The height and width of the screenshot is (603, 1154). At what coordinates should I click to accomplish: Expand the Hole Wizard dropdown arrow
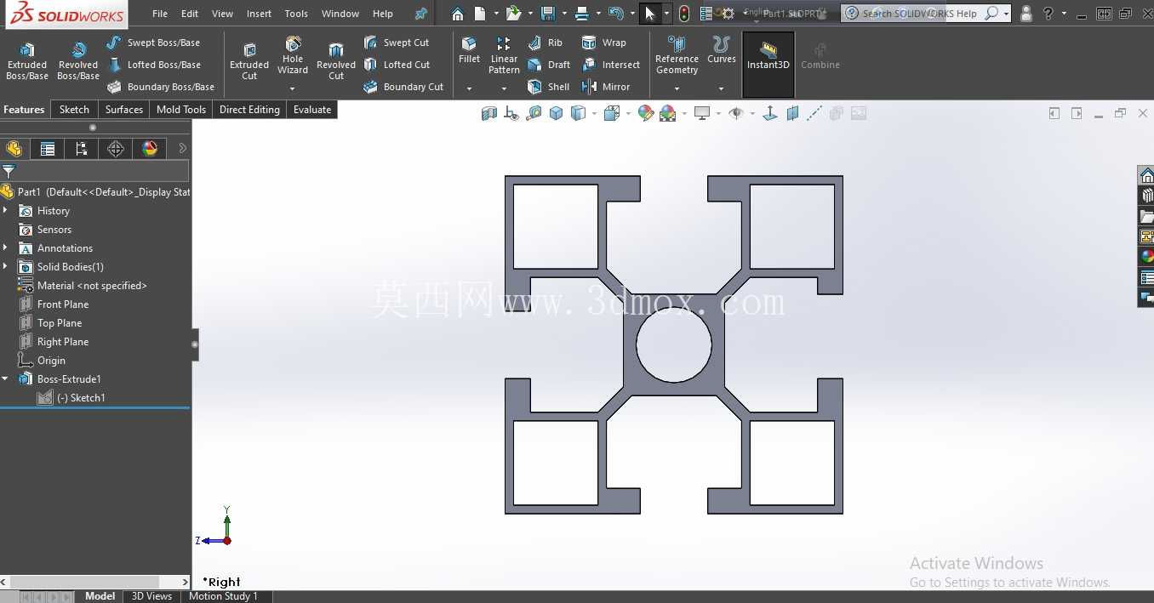(x=293, y=88)
